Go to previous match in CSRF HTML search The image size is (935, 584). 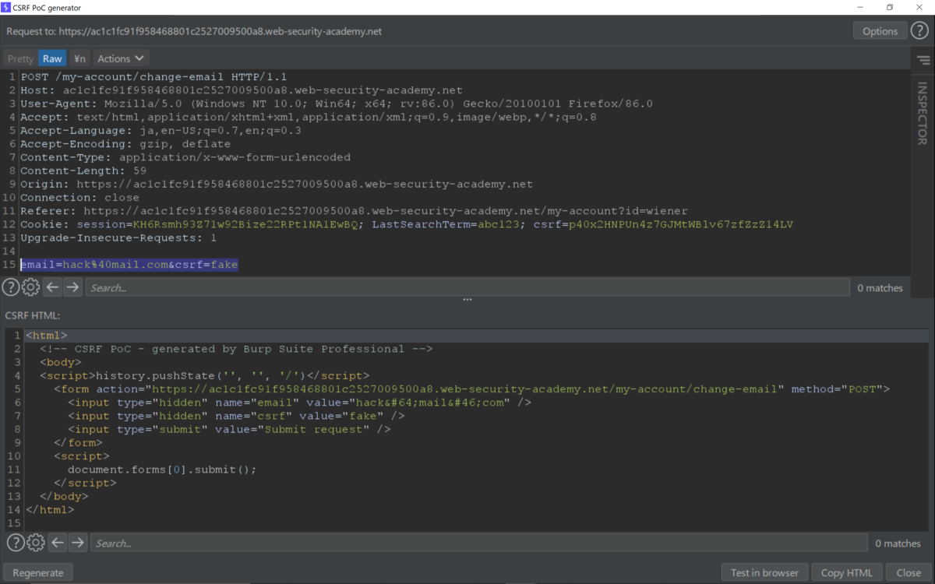point(58,543)
